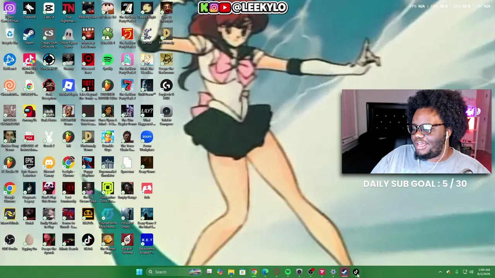Open the CapCut desktop icon
Image resolution: width=495 pixels, height=278 pixels.
49,11
